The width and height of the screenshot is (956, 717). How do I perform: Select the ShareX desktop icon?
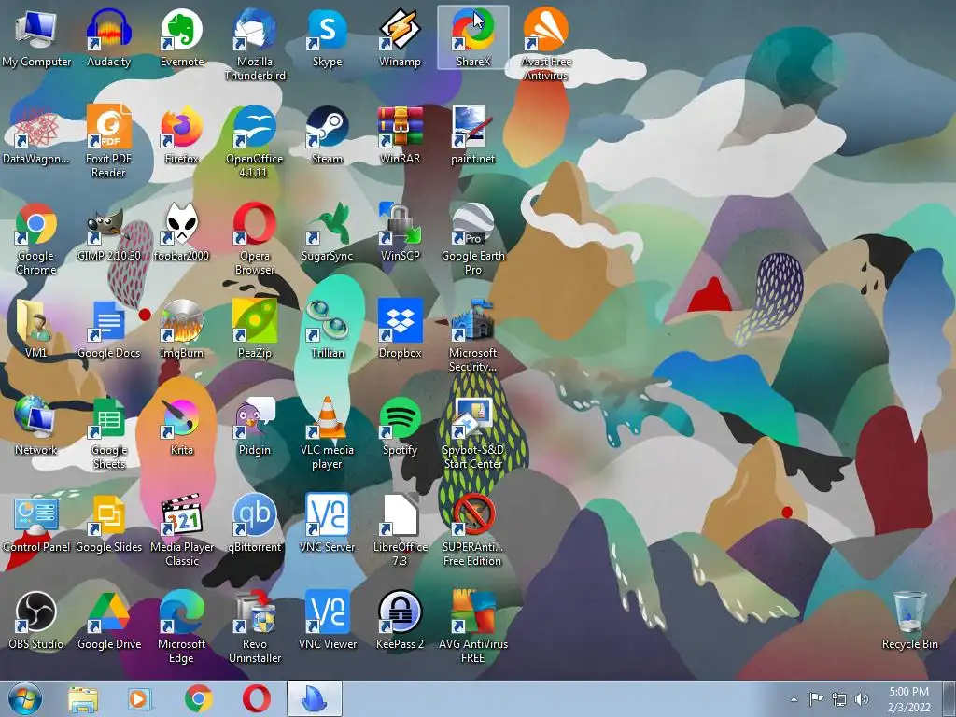pyautogui.click(x=473, y=37)
